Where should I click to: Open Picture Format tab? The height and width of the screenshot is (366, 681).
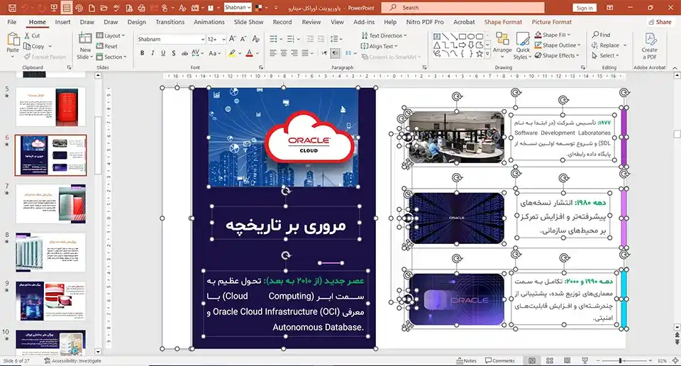click(552, 22)
